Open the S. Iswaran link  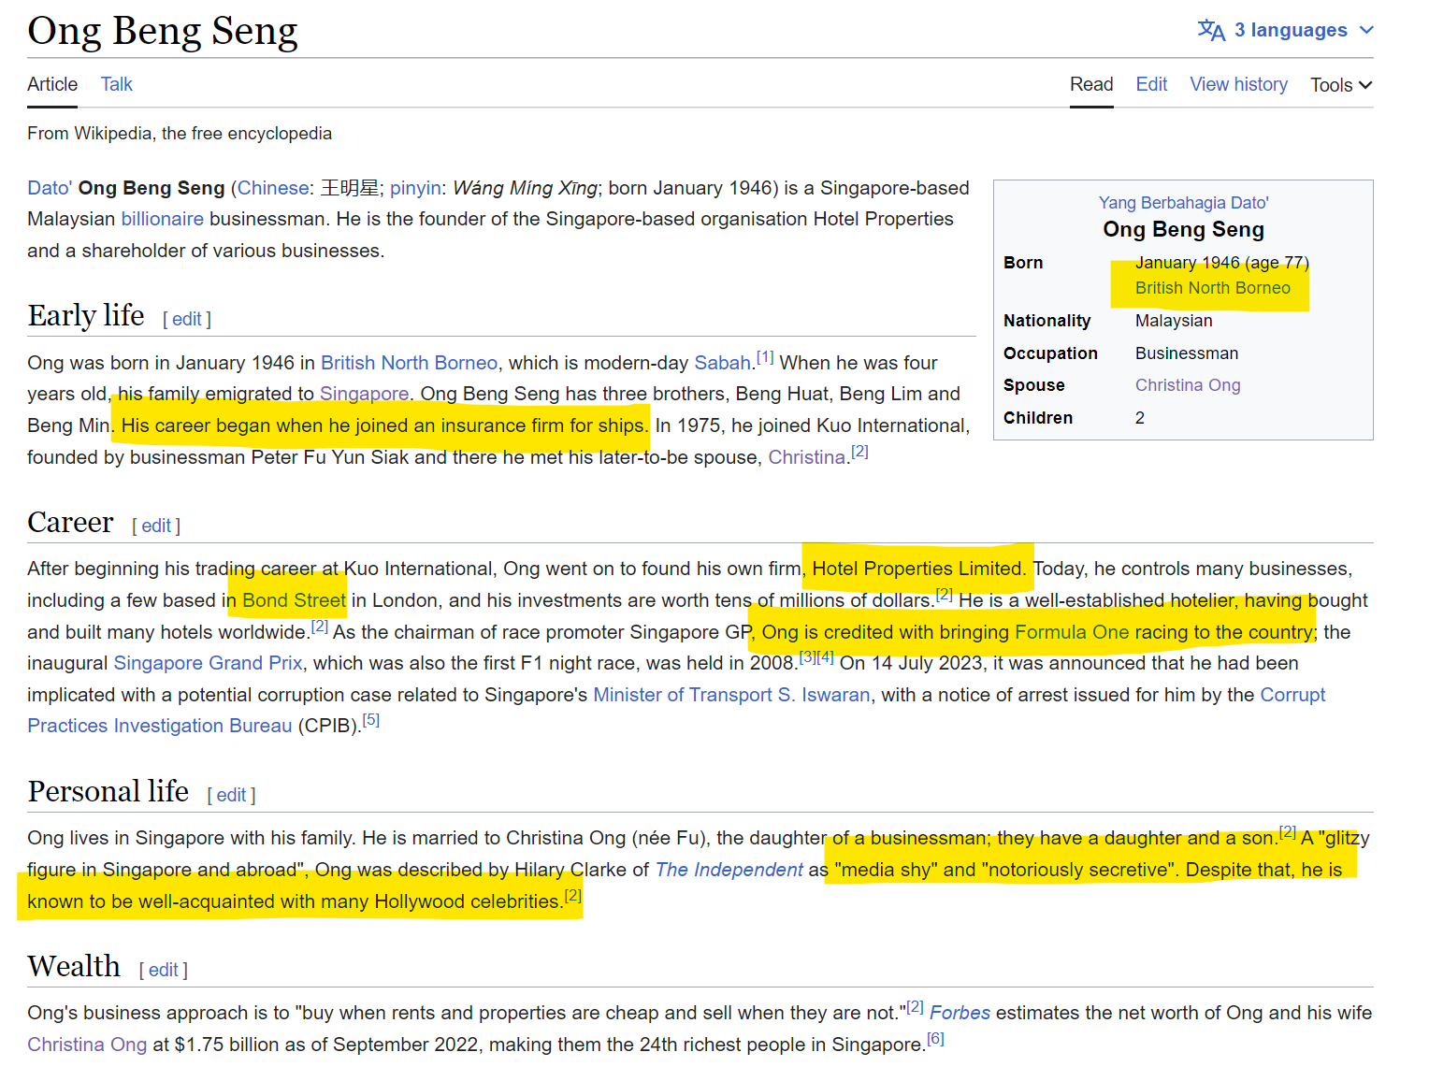824,695
